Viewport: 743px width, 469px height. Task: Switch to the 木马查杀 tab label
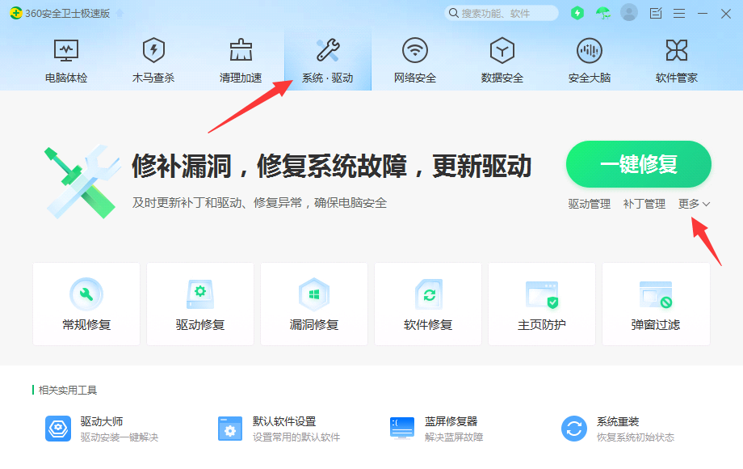pyautogui.click(x=153, y=78)
